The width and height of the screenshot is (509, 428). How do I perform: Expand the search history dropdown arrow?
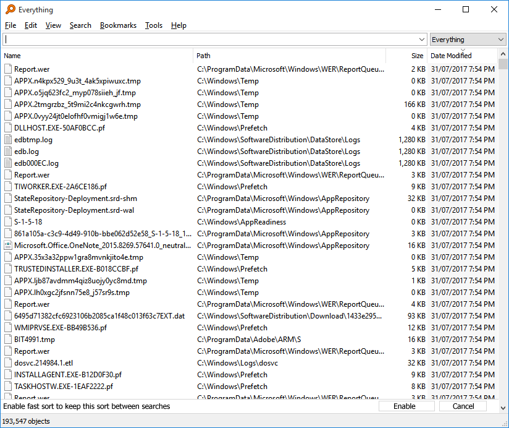pyautogui.click(x=422, y=40)
